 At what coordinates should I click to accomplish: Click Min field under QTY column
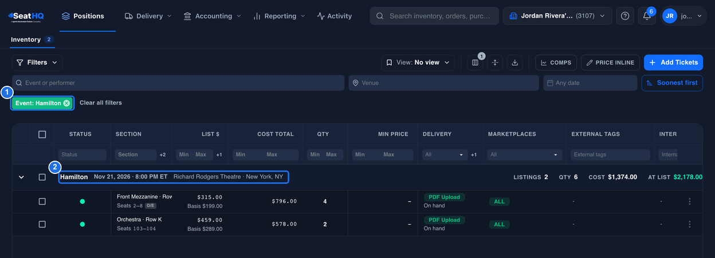pyautogui.click(x=316, y=154)
